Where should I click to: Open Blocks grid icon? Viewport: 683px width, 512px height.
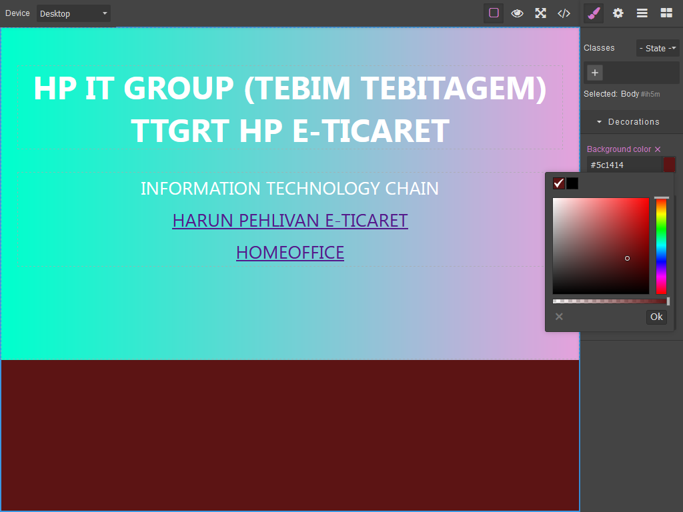[x=666, y=13]
